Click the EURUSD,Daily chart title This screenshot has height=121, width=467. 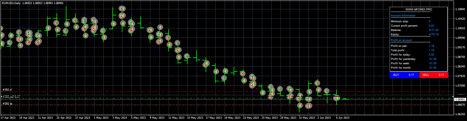(x=11, y=3)
